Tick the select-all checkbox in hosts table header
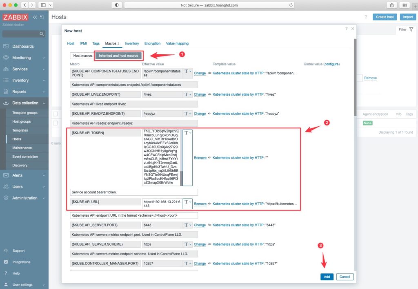The width and height of the screenshot is (418, 289). click(55, 114)
